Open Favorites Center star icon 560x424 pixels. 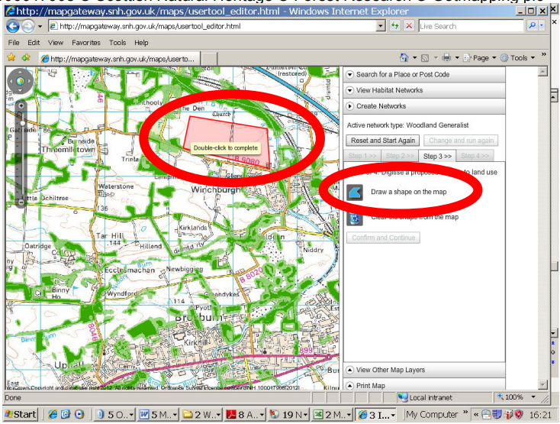coord(11,57)
